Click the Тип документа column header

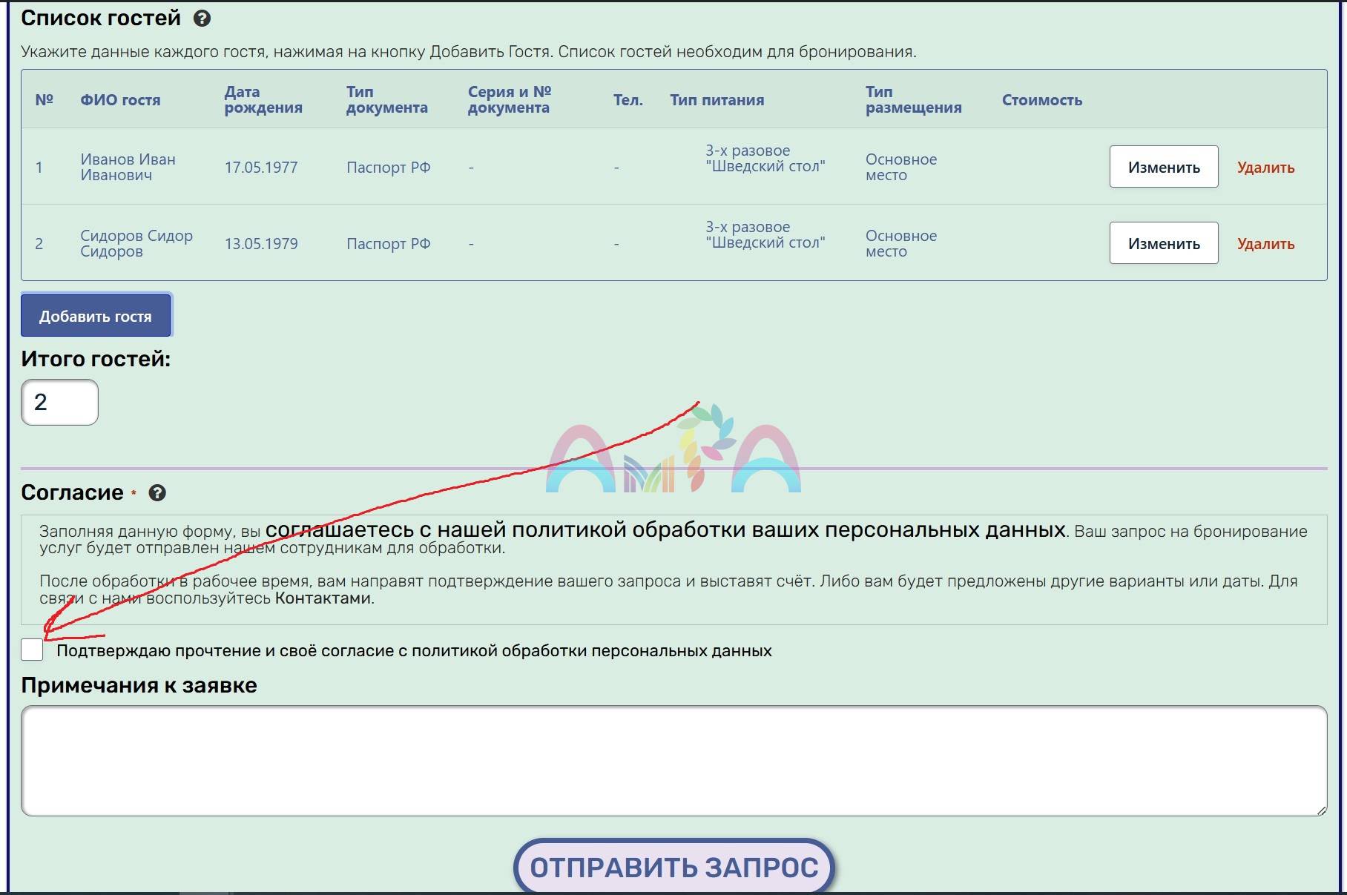coord(386,99)
